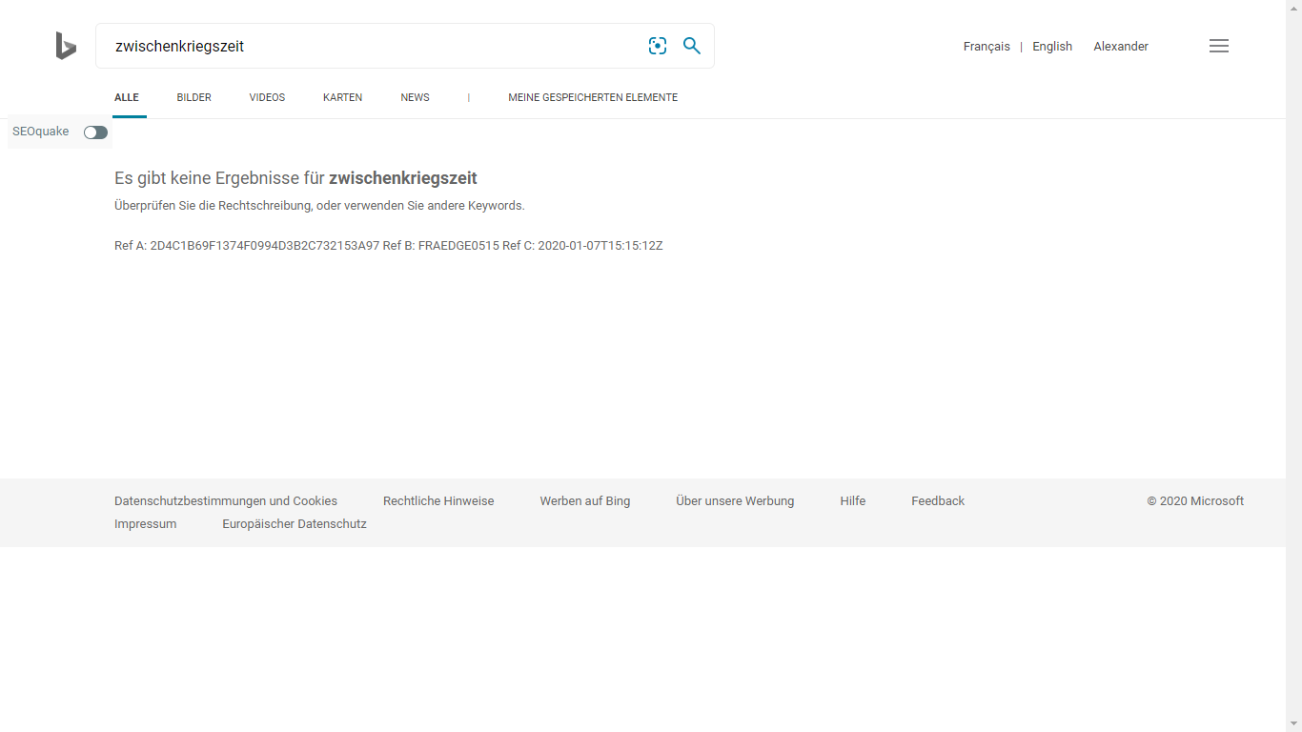This screenshot has width=1302, height=732.
Task: Switch language to Français
Action: click(987, 47)
